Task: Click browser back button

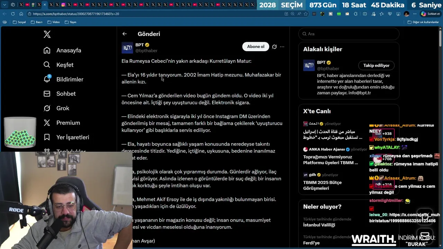Action: (x=4, y=14)
